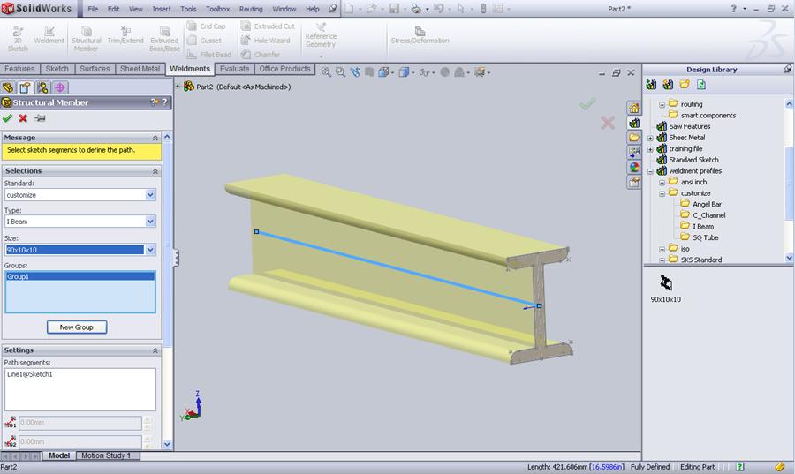Image resolution: width=795 pixels, height=474 pixels.
Task: Click the End Cap tool
Action: [207, 26]
